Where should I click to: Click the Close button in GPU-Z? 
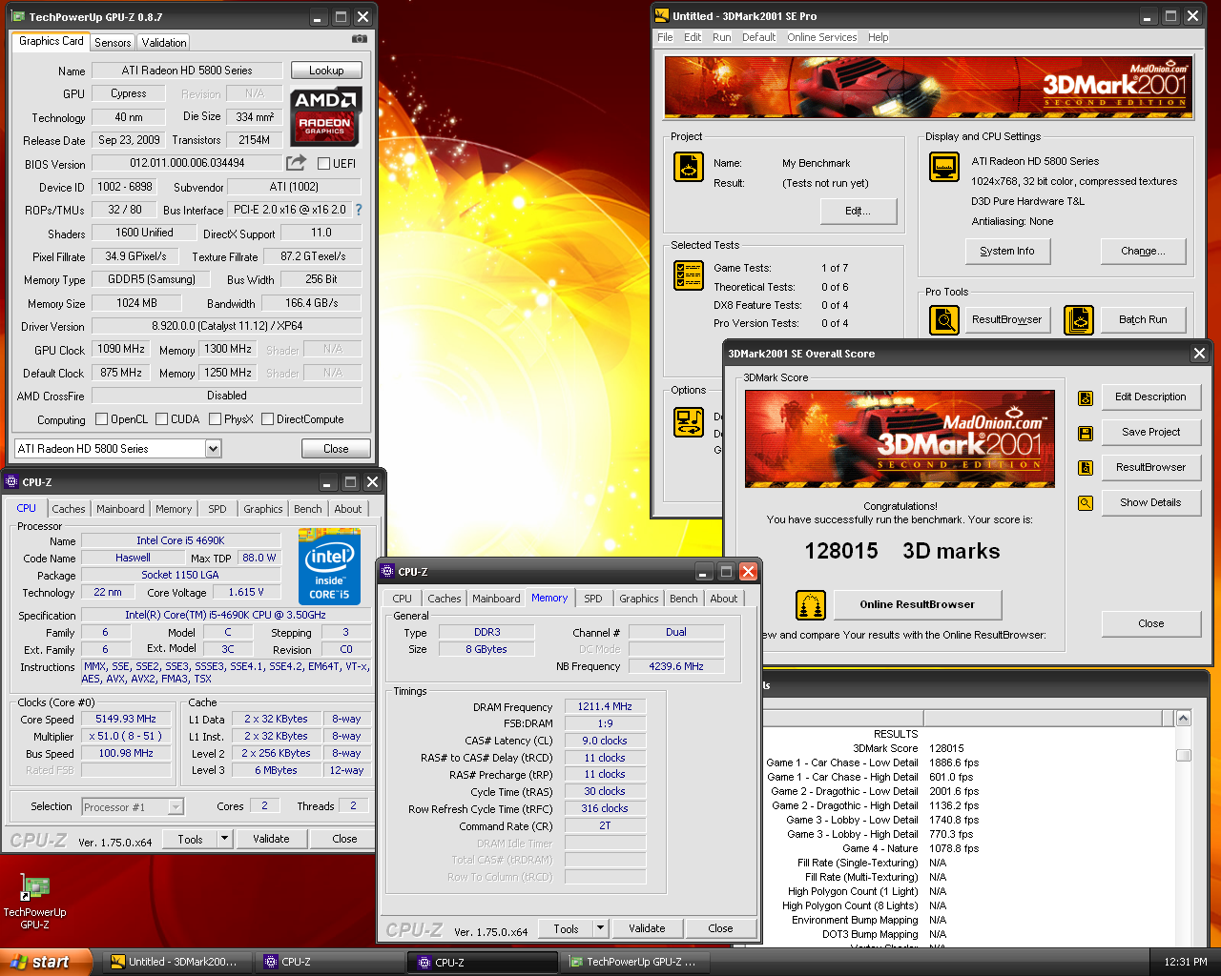click(336, 448)
